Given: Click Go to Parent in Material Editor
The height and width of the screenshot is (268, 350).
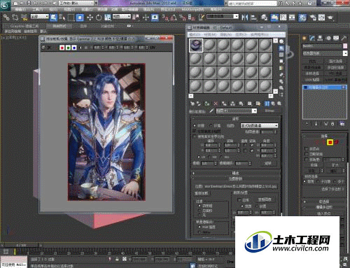Looking at the screenshot, I should coord(273,104).
